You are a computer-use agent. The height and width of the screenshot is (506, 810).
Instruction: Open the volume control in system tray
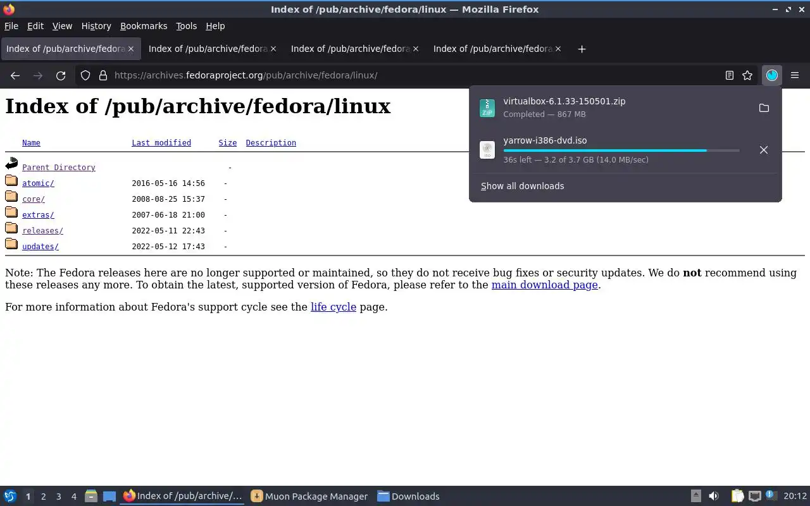click(714, 497)
